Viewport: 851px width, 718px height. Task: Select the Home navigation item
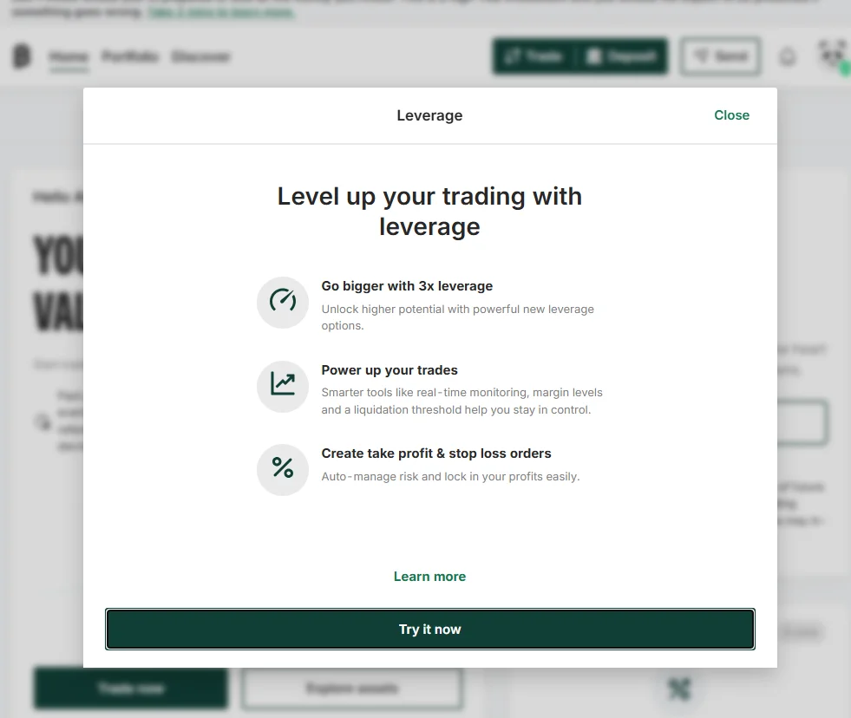pyautogui.click(x=69, y=56)
